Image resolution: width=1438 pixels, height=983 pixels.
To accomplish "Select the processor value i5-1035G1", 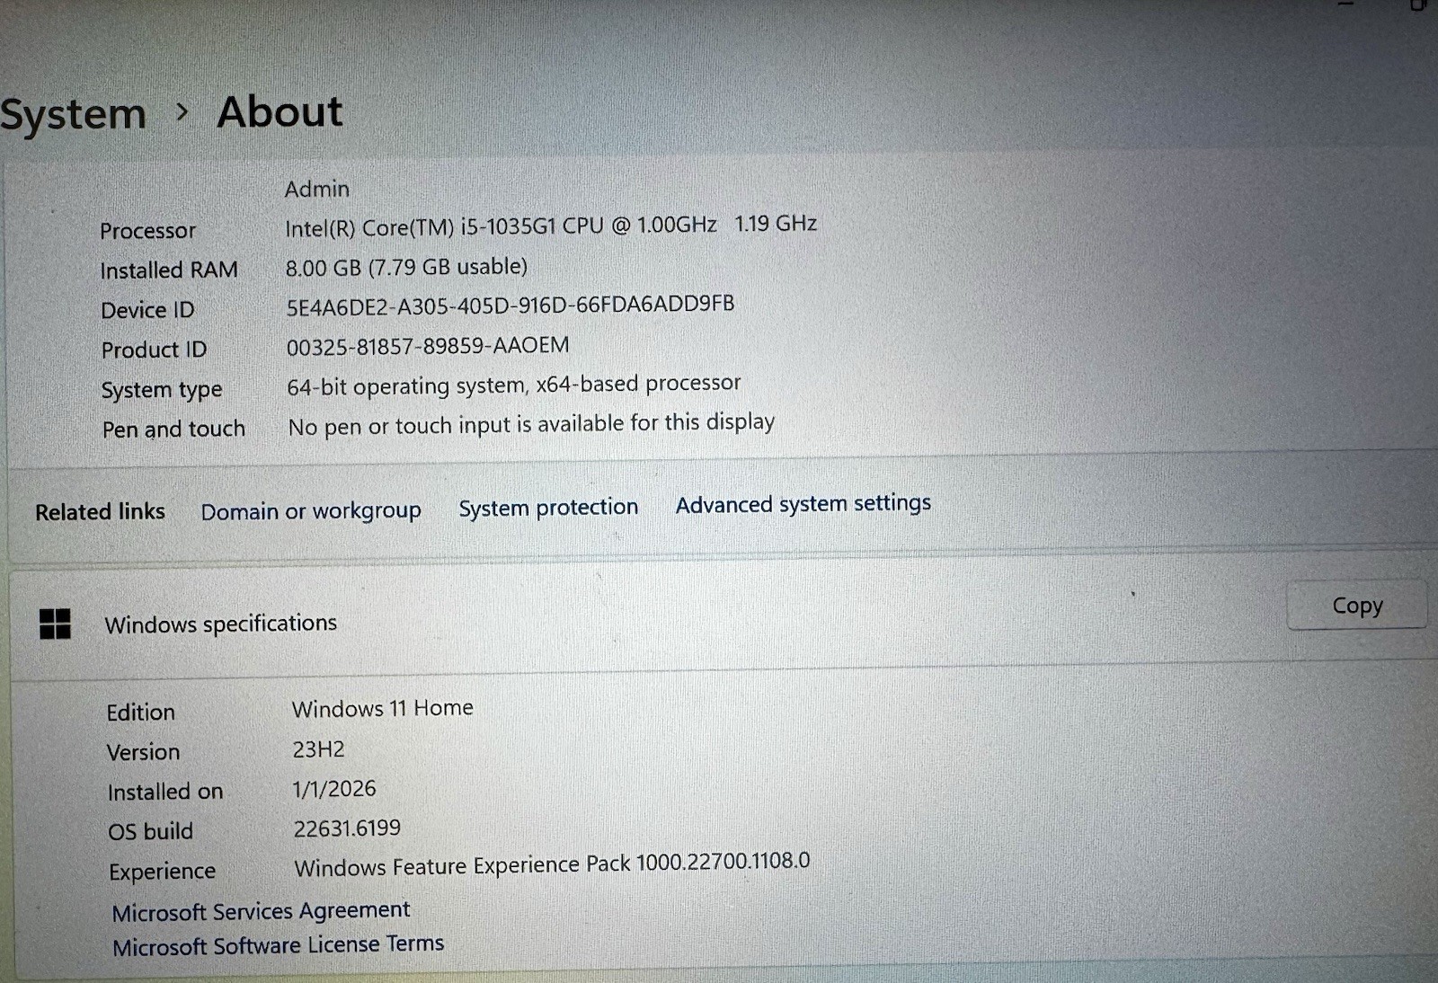I will pos(551,226).
